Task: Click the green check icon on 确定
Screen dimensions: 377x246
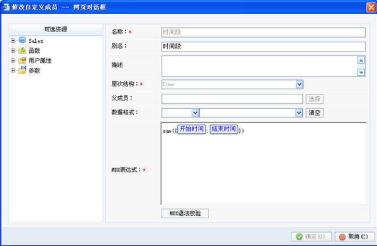Action: coord(299,237)
